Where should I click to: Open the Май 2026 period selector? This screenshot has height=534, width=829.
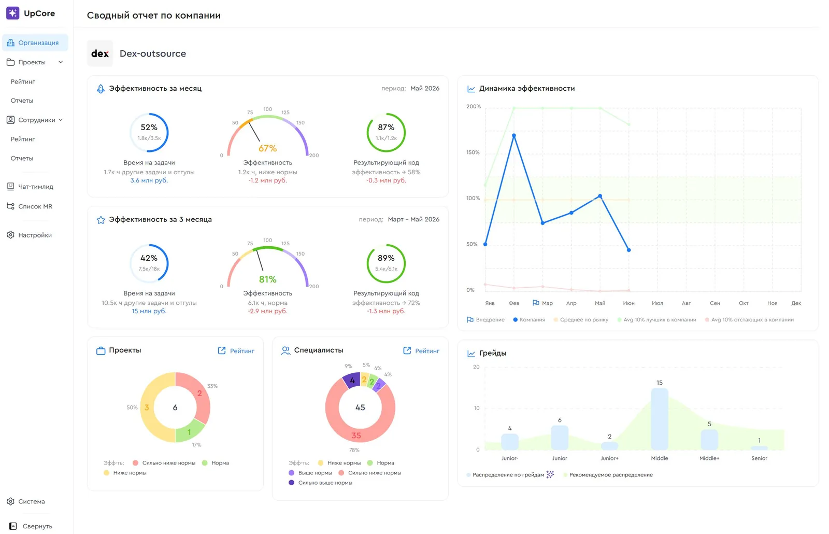pos(425,89)
